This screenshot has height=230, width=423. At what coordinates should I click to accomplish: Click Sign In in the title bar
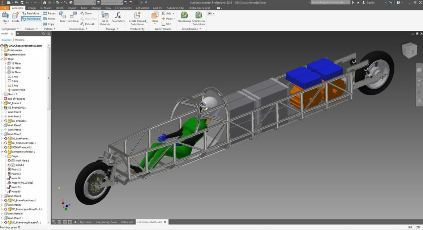370,3
